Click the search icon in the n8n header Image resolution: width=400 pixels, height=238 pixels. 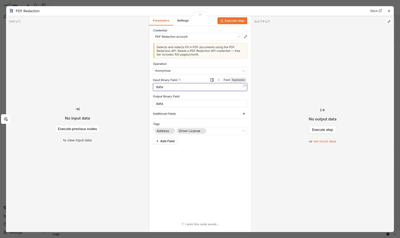(36, 5)
